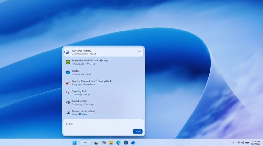
Task: Click the Action badge under do not disturb
Action: (84, 115)
